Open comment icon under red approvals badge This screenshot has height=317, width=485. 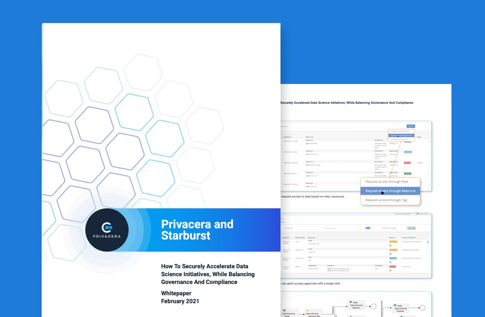[x=390, y=270]
